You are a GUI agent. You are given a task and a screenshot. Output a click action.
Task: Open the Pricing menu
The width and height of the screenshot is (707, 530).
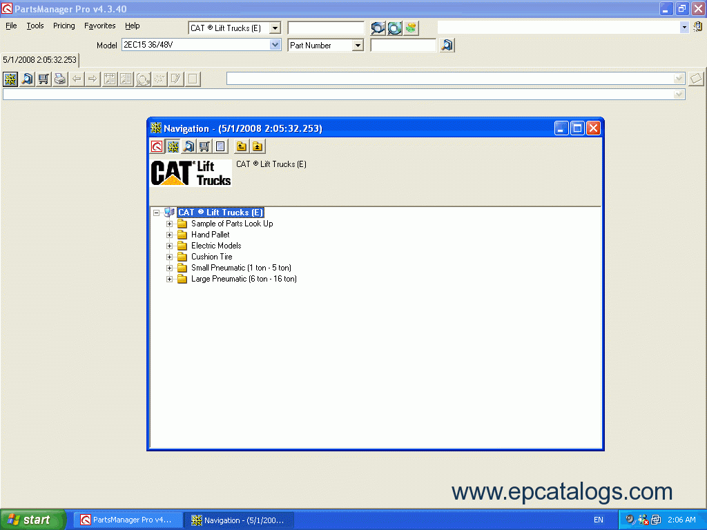64,26
